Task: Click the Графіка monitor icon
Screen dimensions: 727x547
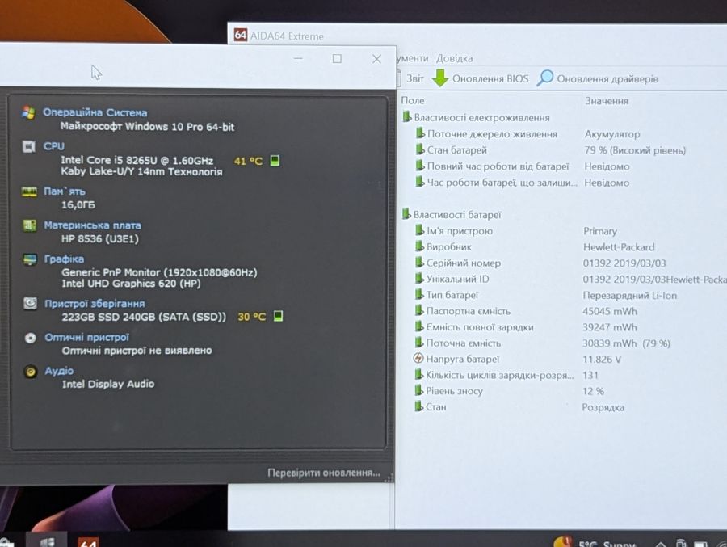Action: [x=30, y=259]
